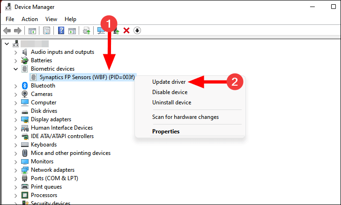Screen dimensions: 341x205
Task: Collapse the Biometric devices category
Action: coord(15,69)
